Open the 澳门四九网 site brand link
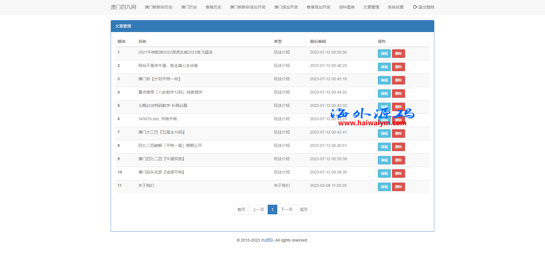The width and height of the screenshot is (545, 258). (x=123, y=7)
